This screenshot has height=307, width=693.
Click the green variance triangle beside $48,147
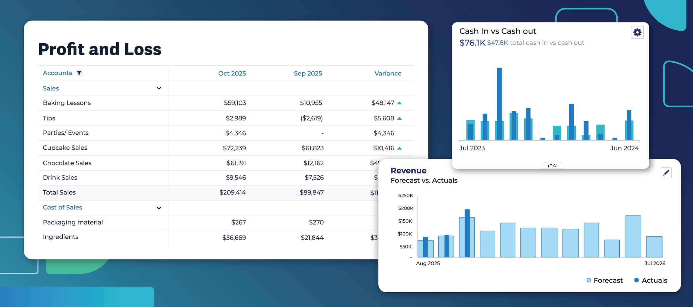pyautogui.click(x=399, y=103)
